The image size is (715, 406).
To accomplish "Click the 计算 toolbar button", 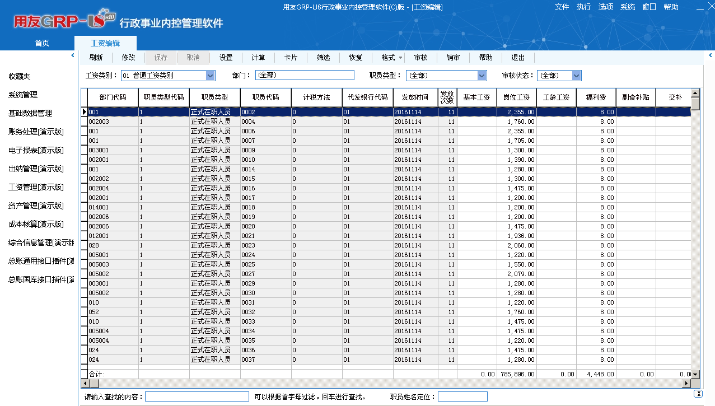I will click(259, 58).
